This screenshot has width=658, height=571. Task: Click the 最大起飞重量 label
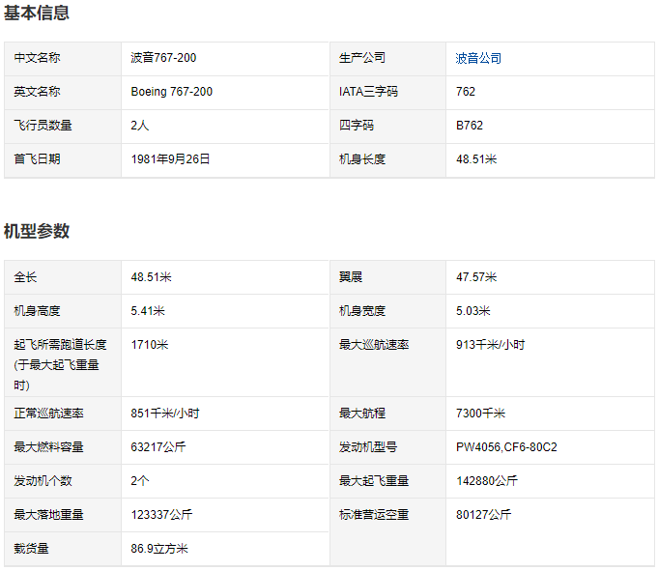pyautogui.click(x=374, y=481)
